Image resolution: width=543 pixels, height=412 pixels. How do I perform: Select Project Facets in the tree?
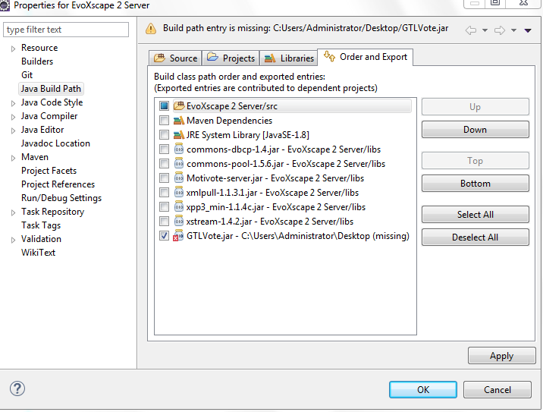coord(49,171)
